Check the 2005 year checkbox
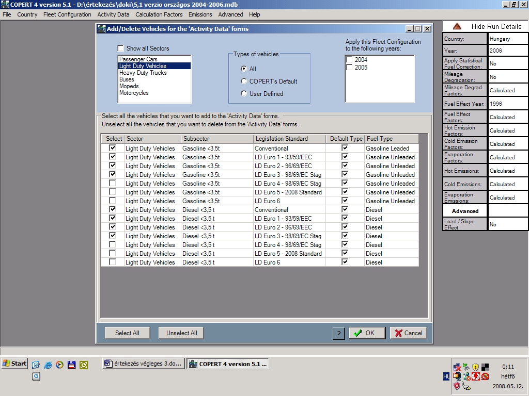The image size is (529, 396). 350,68
